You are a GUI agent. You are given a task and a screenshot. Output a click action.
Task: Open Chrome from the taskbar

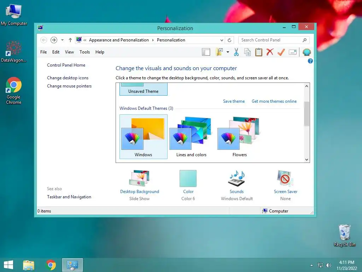coord(51,265)
